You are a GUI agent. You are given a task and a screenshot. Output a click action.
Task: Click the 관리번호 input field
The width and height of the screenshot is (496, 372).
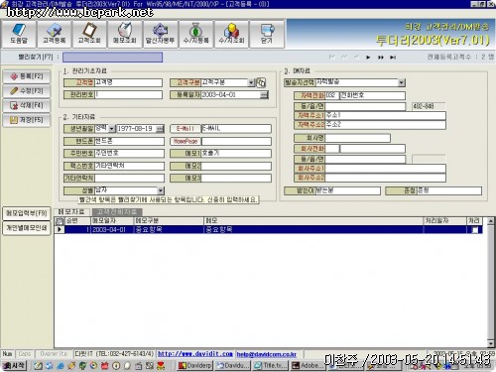[128, 95]
